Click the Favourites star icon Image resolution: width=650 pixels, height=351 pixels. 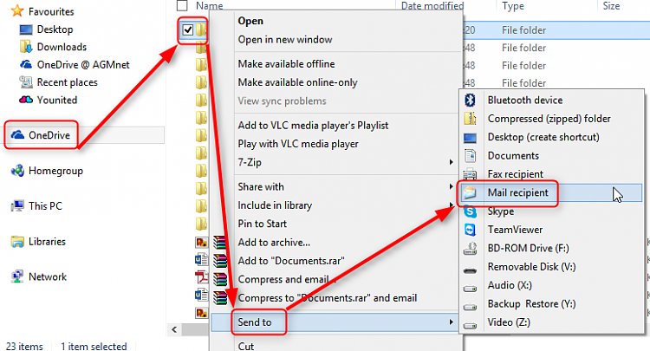pos(17,11)
